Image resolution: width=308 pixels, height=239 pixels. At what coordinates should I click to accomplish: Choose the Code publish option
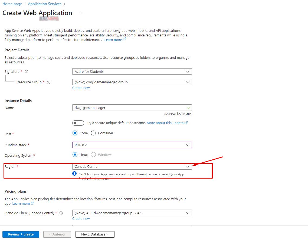[75, 133]
